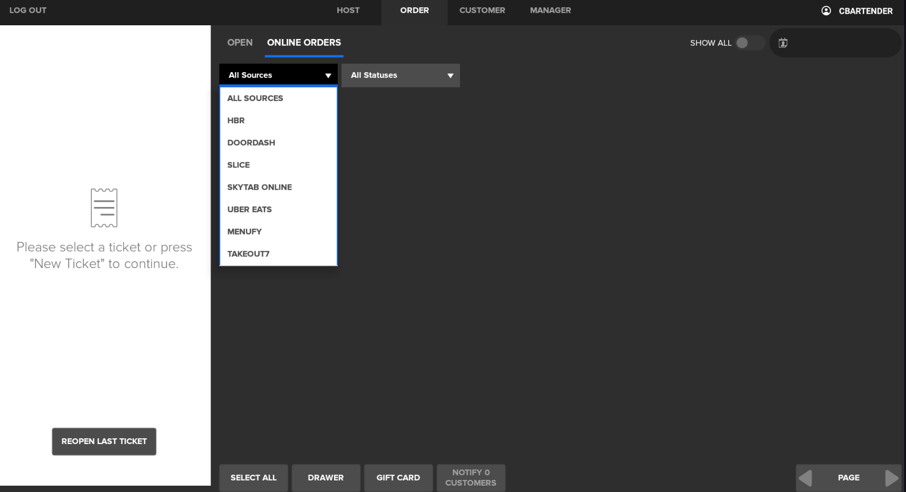Open the All Statuses dropdown
This screenshot has width=906, height=492.
click(x=400, y=75)
